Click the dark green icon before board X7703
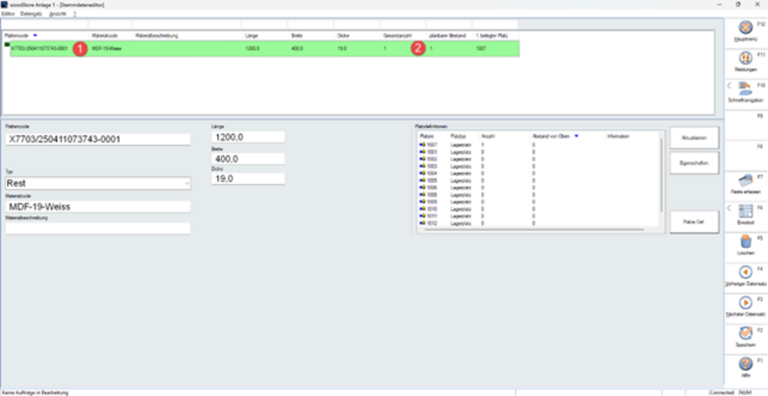Image resolution: width=768 pixels, height=396 pixels. click(7, 44)
